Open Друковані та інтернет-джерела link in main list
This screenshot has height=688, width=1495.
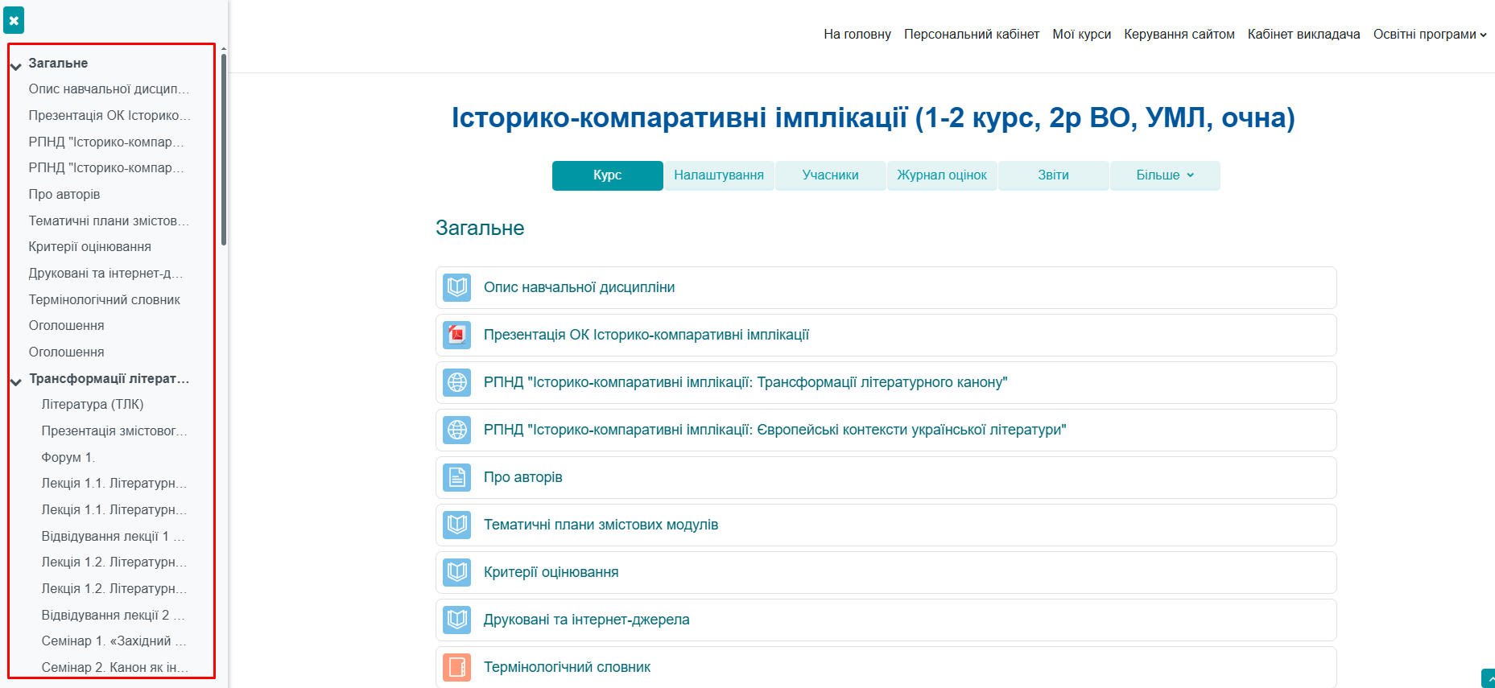click(x=586, y=620)
